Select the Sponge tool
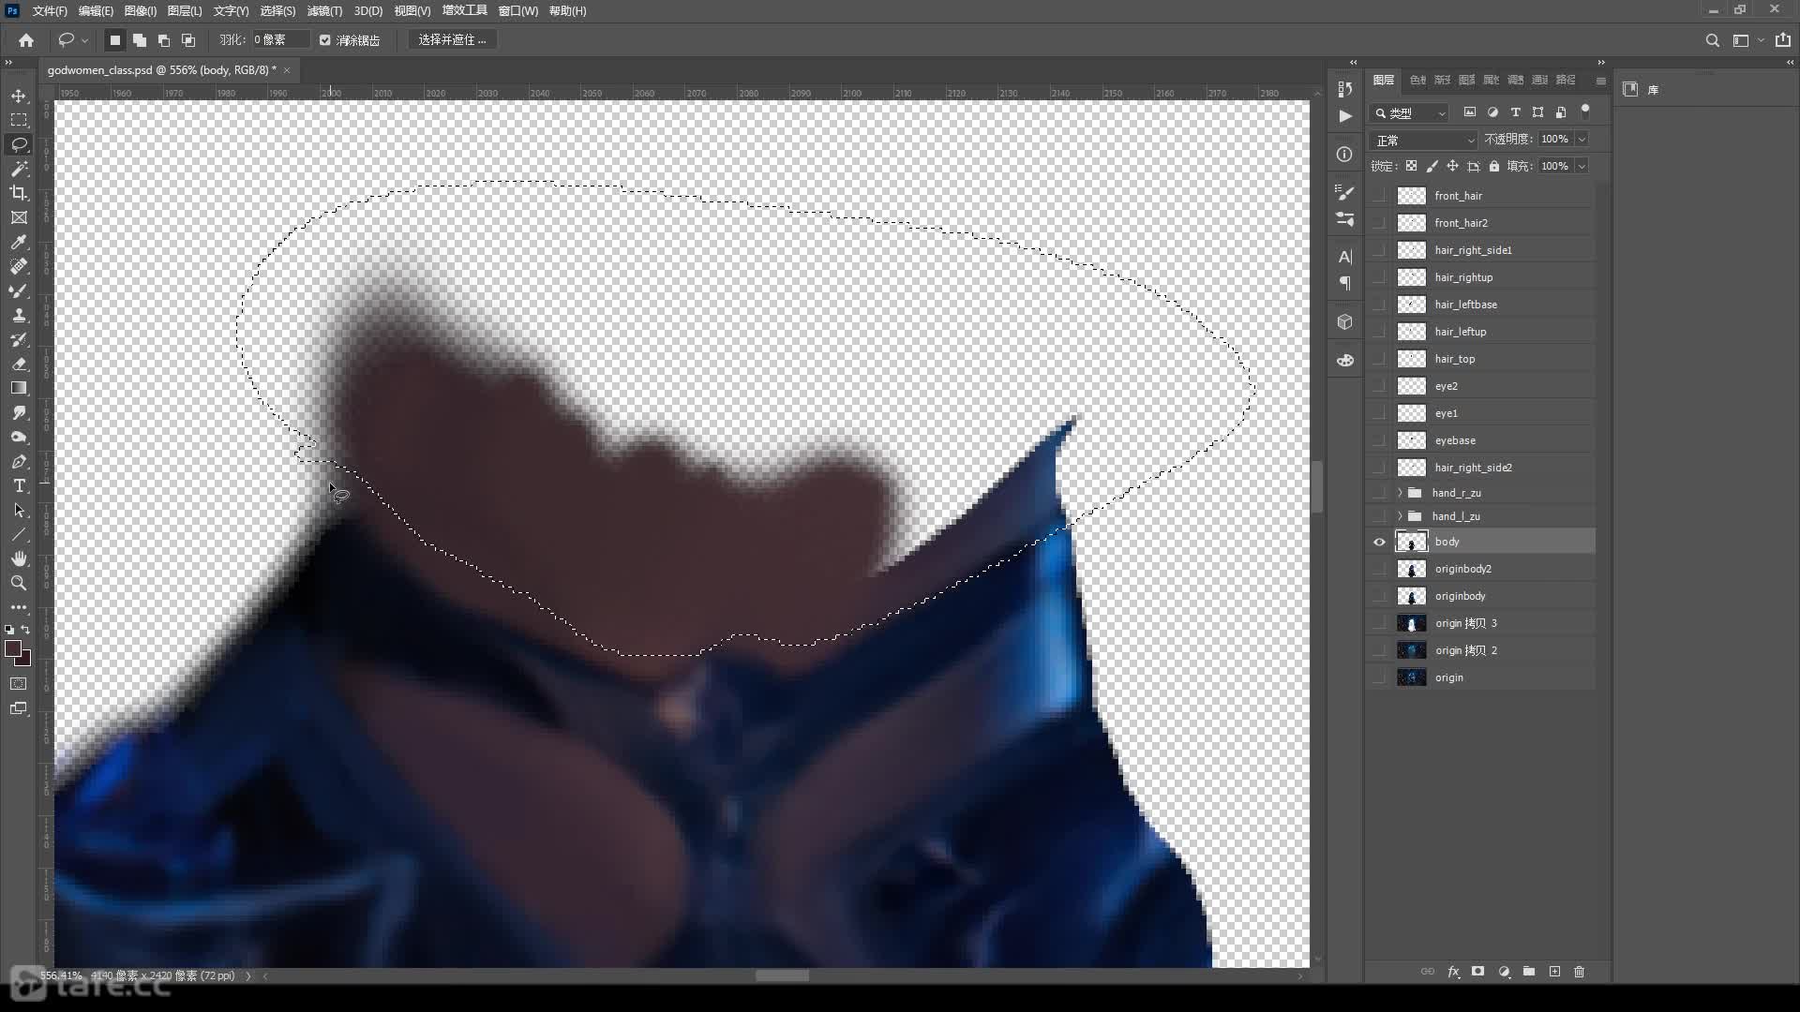The width and height of the screenshot is (1800, 1012). [19, 437]
